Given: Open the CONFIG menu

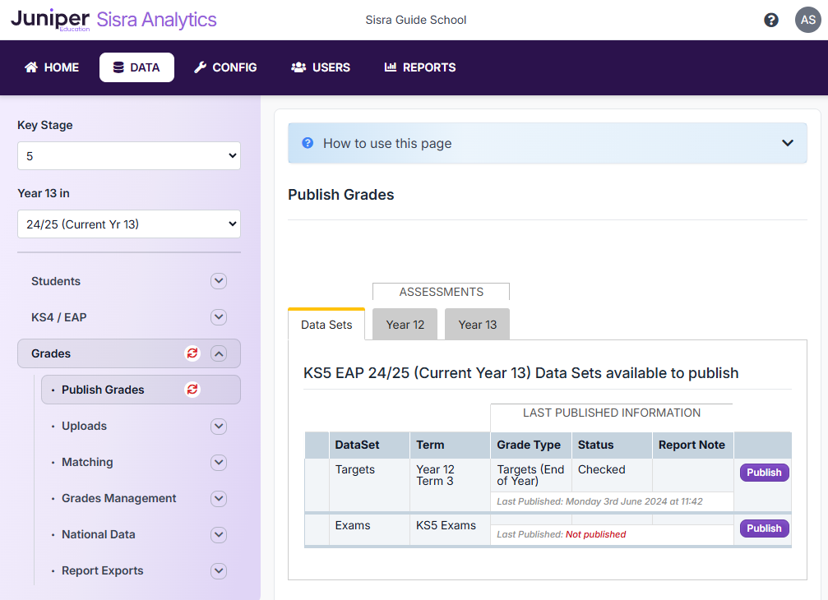Looking at the screenshot, I should pyautogui.click(x=225, y=67).
